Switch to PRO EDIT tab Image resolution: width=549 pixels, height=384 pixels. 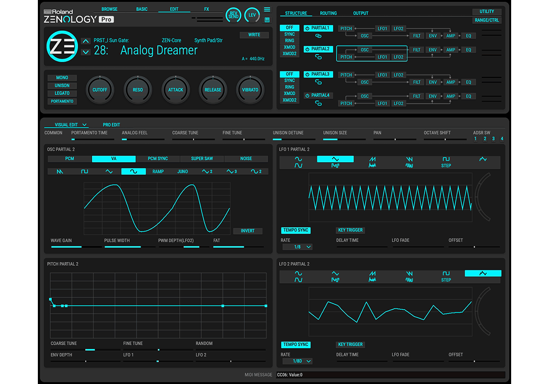[111, 125]
